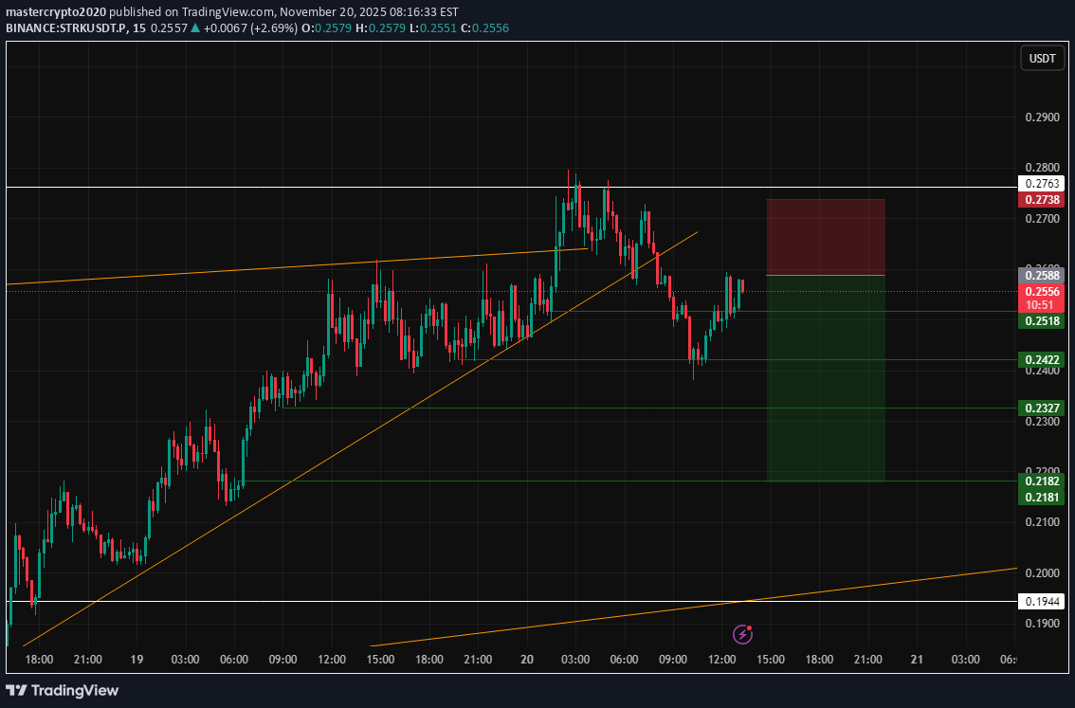
Task: Click the gray 0.2588 entry price label
Action: coord(1041,275)
